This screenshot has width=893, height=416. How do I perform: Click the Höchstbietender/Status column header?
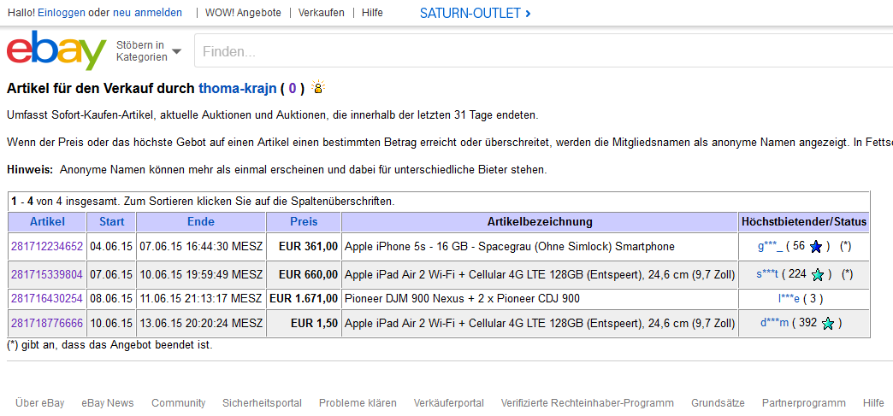tap(804, 221)
